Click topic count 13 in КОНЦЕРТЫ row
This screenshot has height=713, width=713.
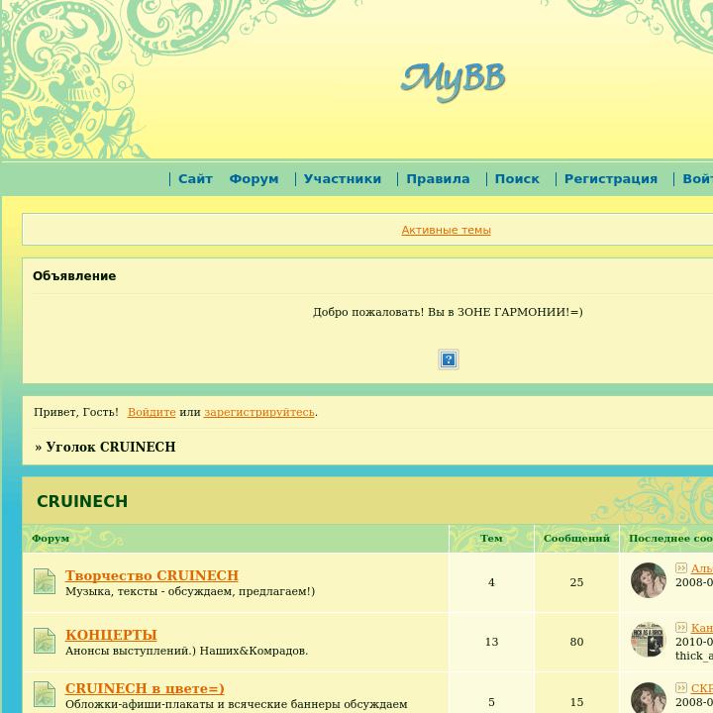[491, 642]
